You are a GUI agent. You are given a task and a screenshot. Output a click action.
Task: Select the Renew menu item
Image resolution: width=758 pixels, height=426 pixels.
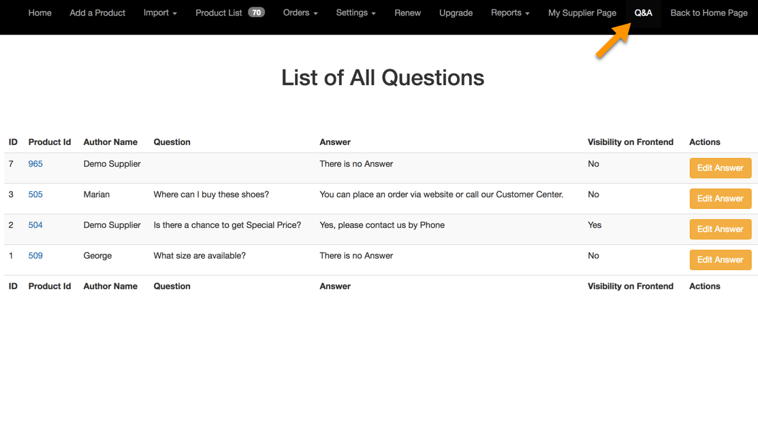click(x=407, y=13)
